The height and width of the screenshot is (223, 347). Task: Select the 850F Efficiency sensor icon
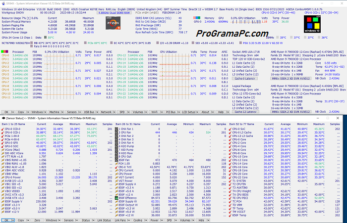[x=117, y=197]
